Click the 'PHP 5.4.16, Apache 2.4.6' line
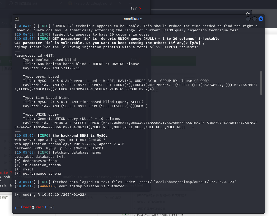The height and width of the screenshot is (216, 277). 69,144
